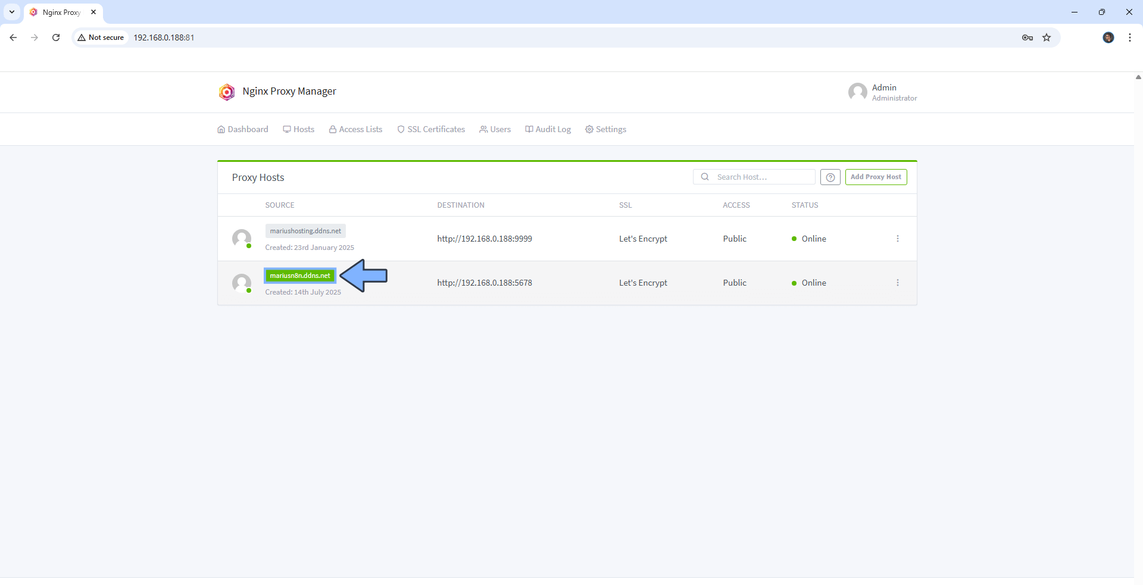Click the DESTINATION column header

[x=461, y=205]
